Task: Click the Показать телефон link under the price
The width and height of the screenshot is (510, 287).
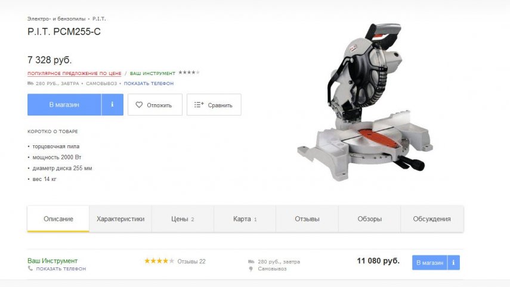Action: [x=149, y=83]
